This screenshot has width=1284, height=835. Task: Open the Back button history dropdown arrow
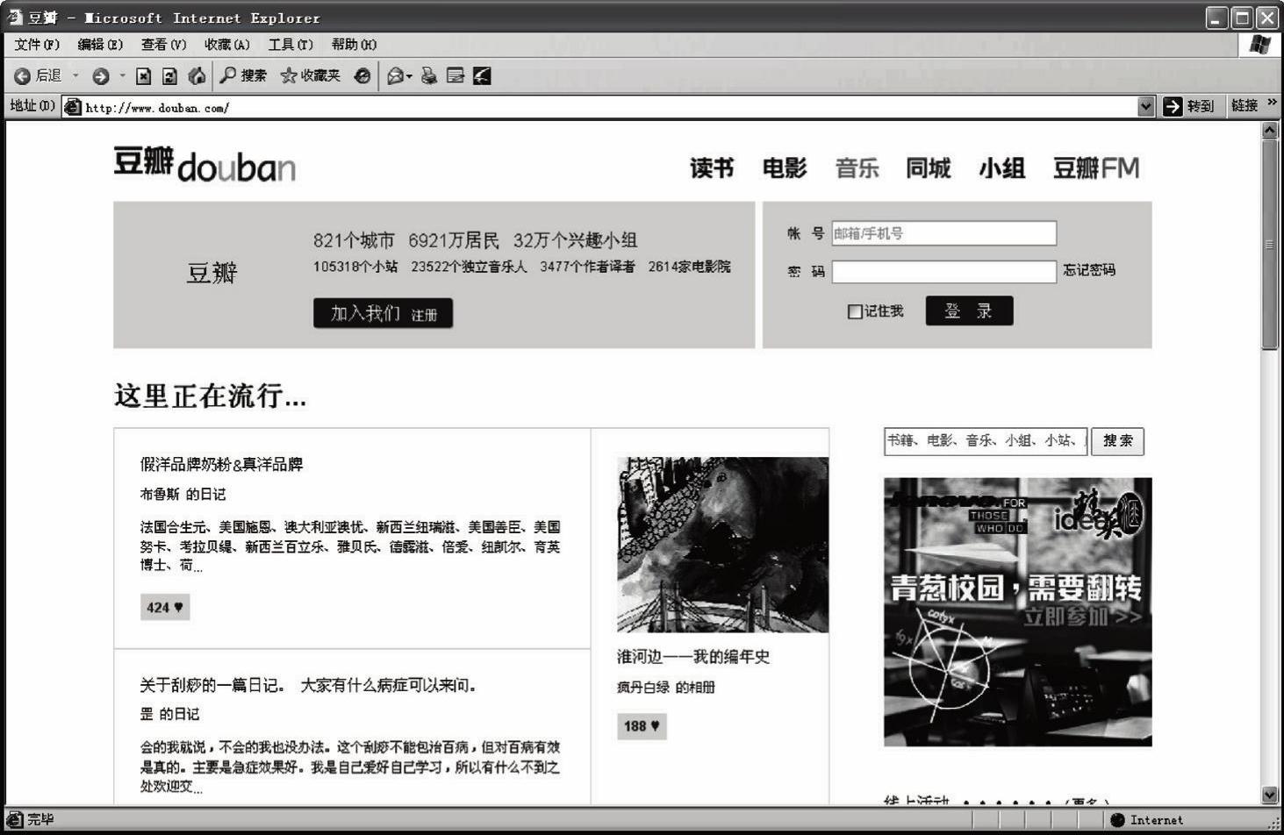pyautogui.click(x=75, y=76)
